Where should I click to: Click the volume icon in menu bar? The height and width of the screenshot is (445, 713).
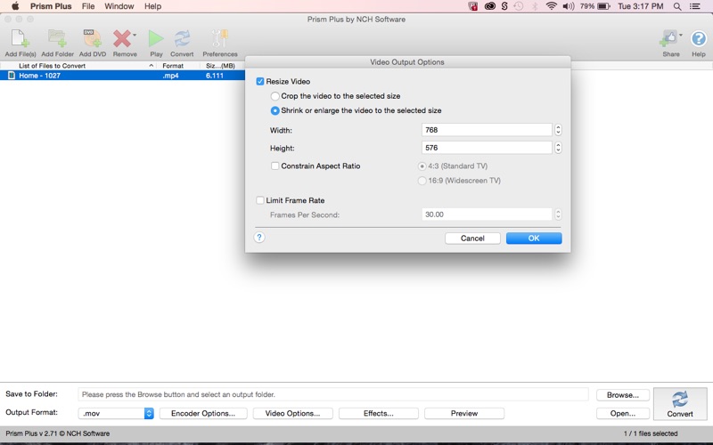569,6
